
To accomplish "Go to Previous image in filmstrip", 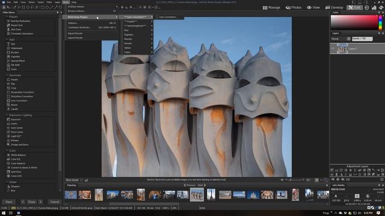I will pos(189,185).
